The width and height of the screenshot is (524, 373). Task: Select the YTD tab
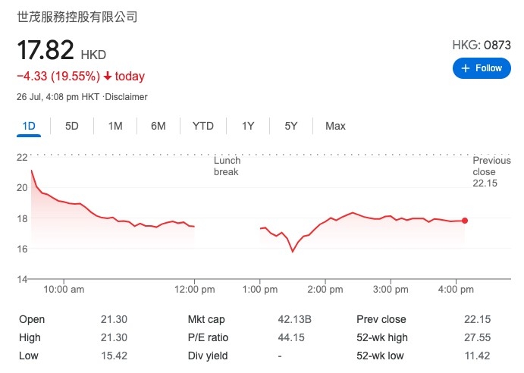click(x=202, y=126)
